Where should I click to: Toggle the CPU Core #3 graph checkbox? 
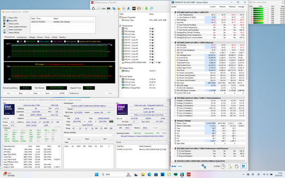point(52,41)
